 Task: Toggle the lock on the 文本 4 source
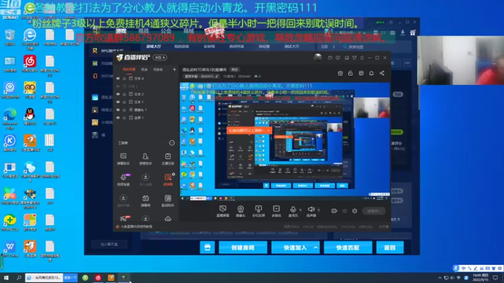pos(124,78)
